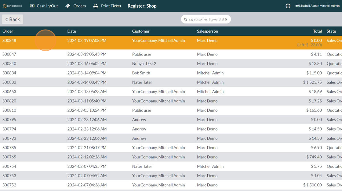This screenshot has width=342, height=191.
Task: Go back with the Back button
Action: 13,19
